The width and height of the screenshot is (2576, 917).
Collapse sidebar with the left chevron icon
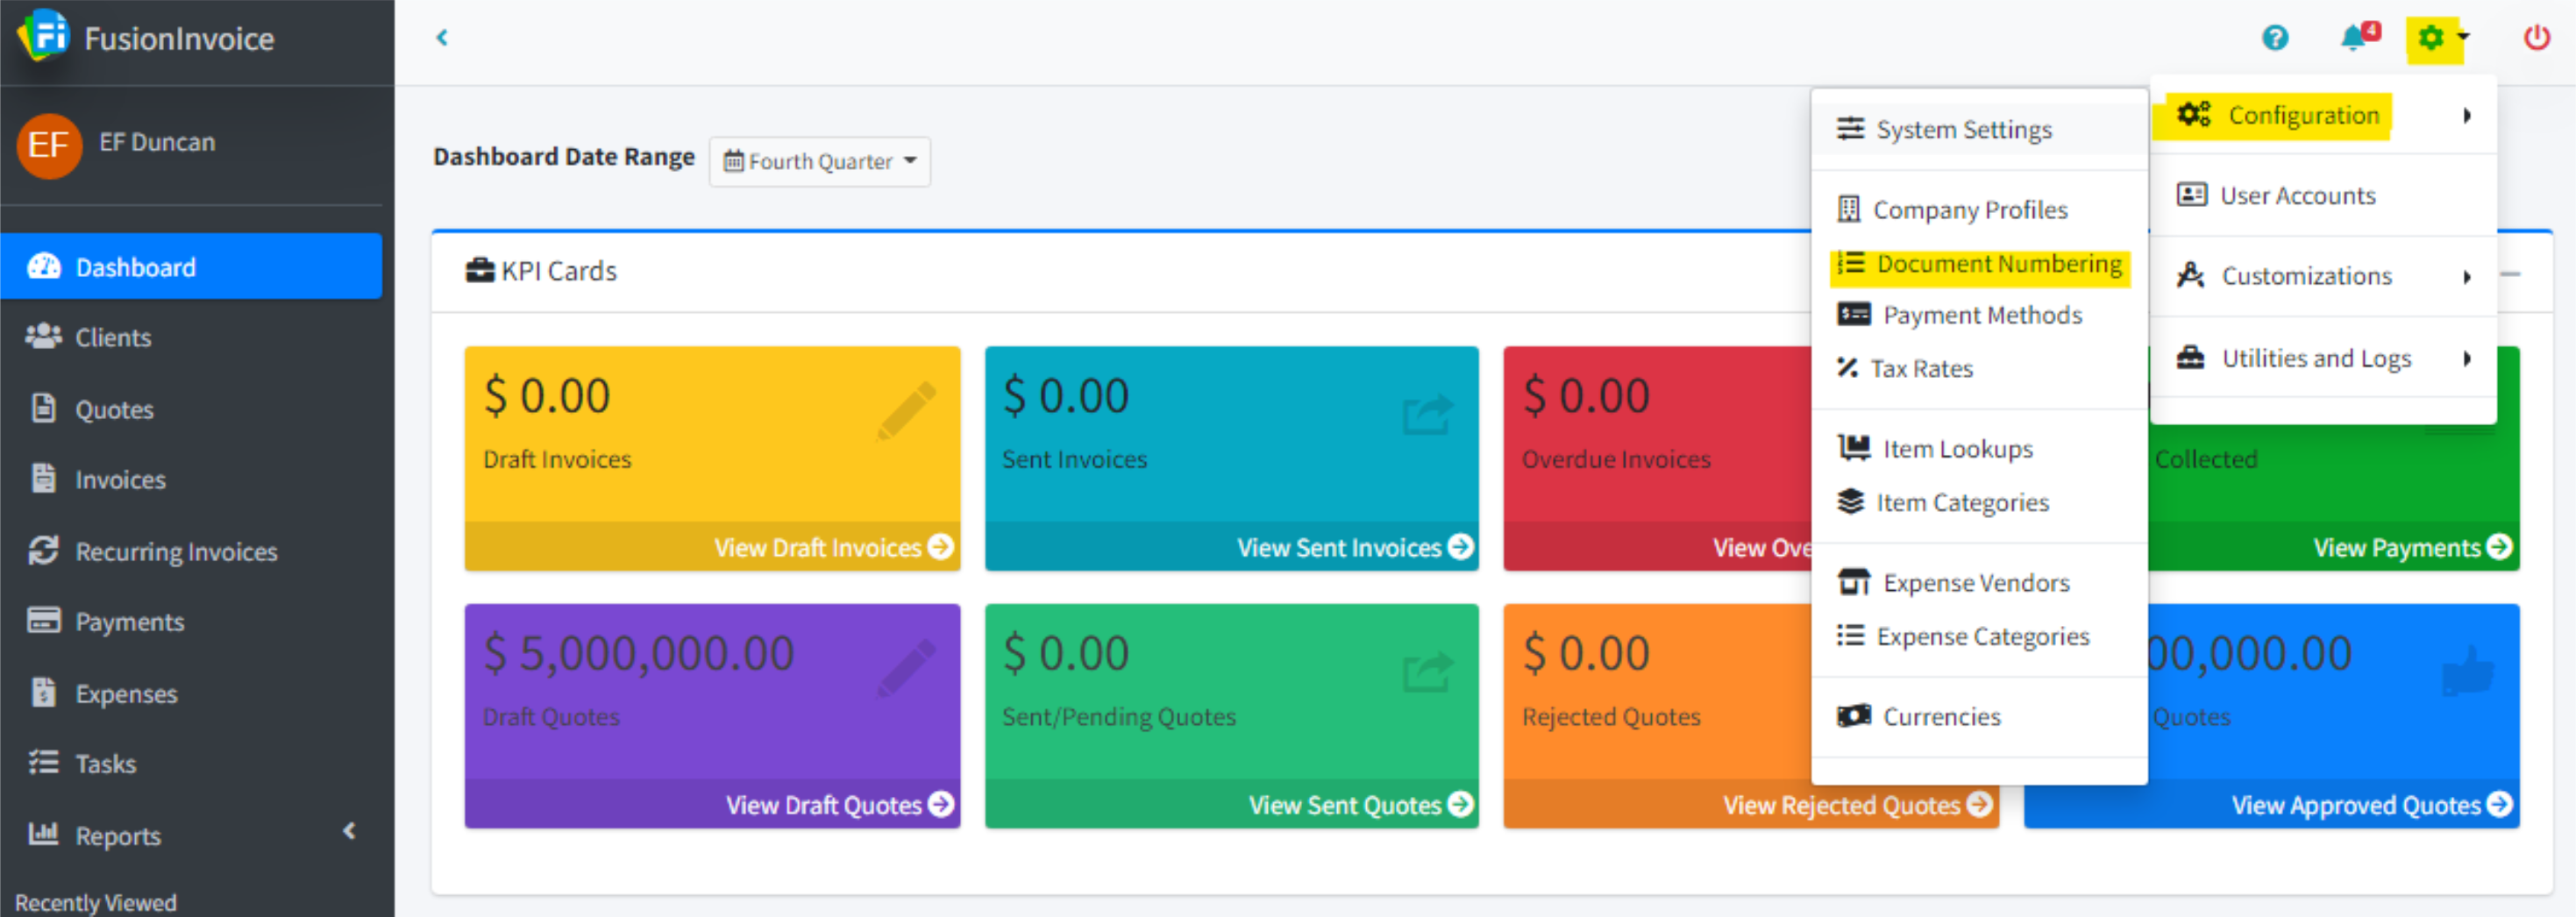coord(442,38)
